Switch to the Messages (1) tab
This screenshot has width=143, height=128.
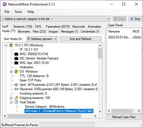(x=69, y=32)
